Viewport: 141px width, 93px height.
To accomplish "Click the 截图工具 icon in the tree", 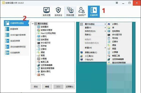I will 39,62.
